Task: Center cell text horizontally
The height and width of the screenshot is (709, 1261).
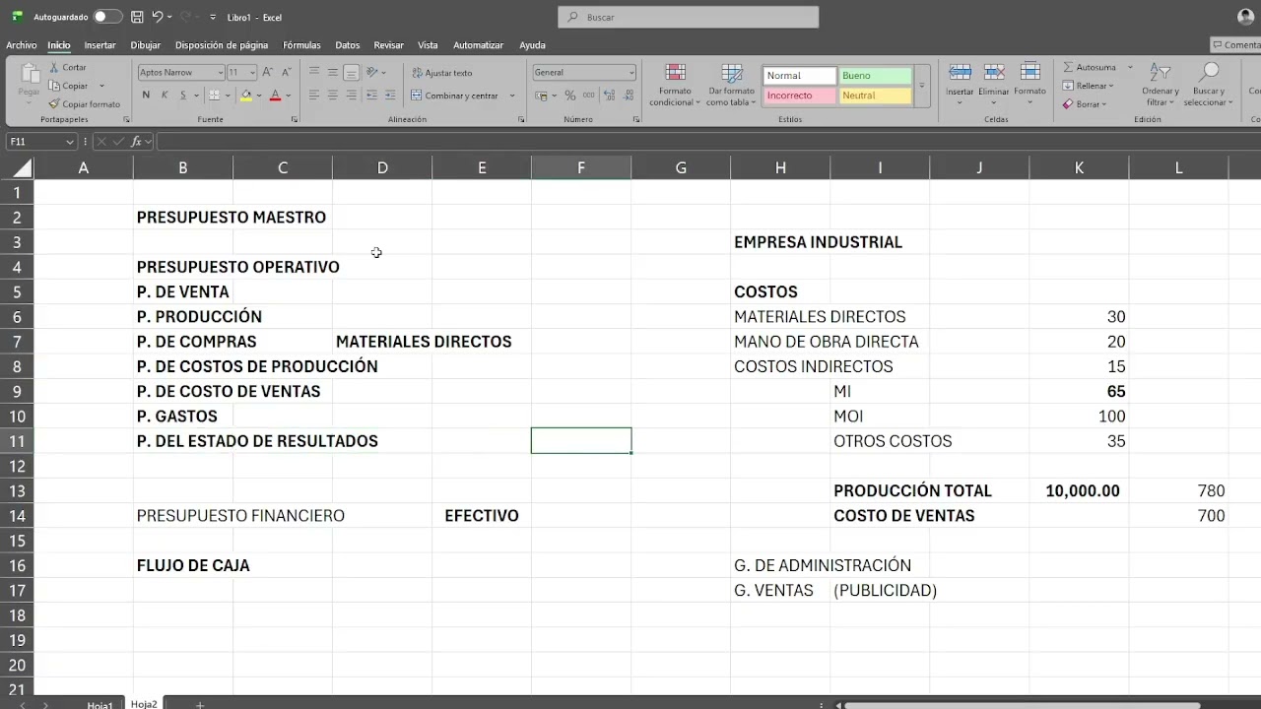Action: pyautogui.click(x=333, y=96)
